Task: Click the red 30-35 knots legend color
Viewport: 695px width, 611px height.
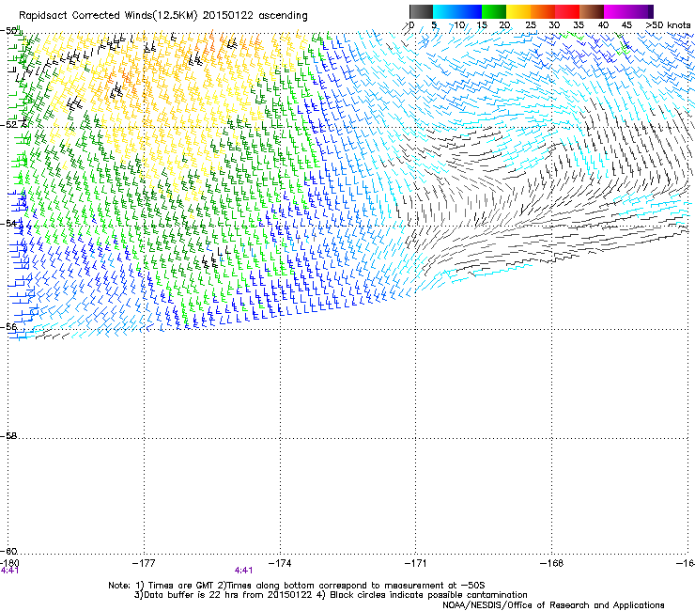Action: tap(567, 11)
